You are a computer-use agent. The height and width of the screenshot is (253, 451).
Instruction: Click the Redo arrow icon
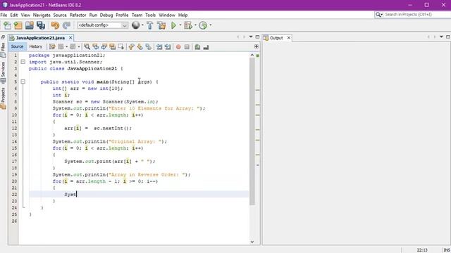[66, 25]
